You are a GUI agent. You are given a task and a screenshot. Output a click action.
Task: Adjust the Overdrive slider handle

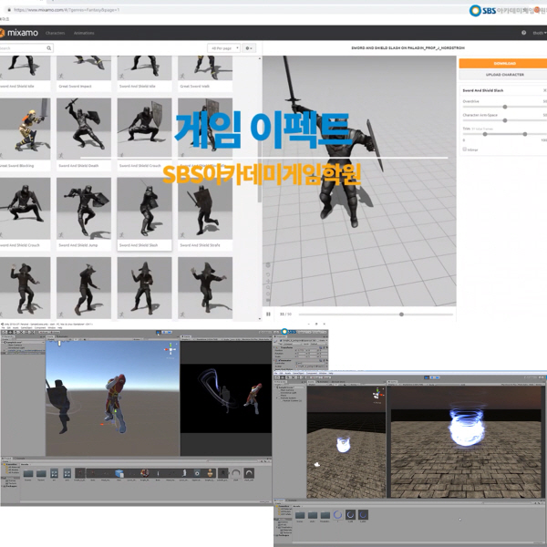coord(504,107)
